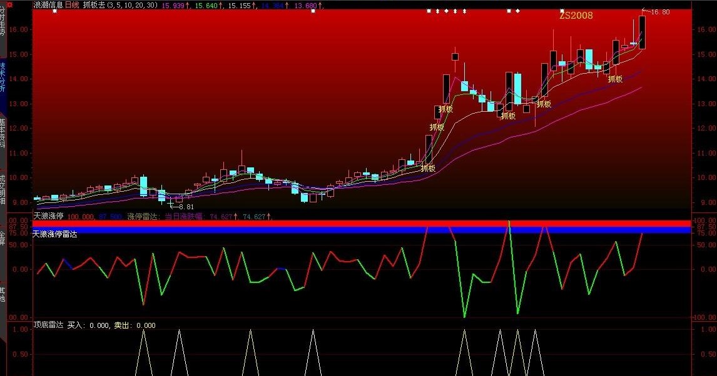Select the red band at the 100 level

(362, 224)
